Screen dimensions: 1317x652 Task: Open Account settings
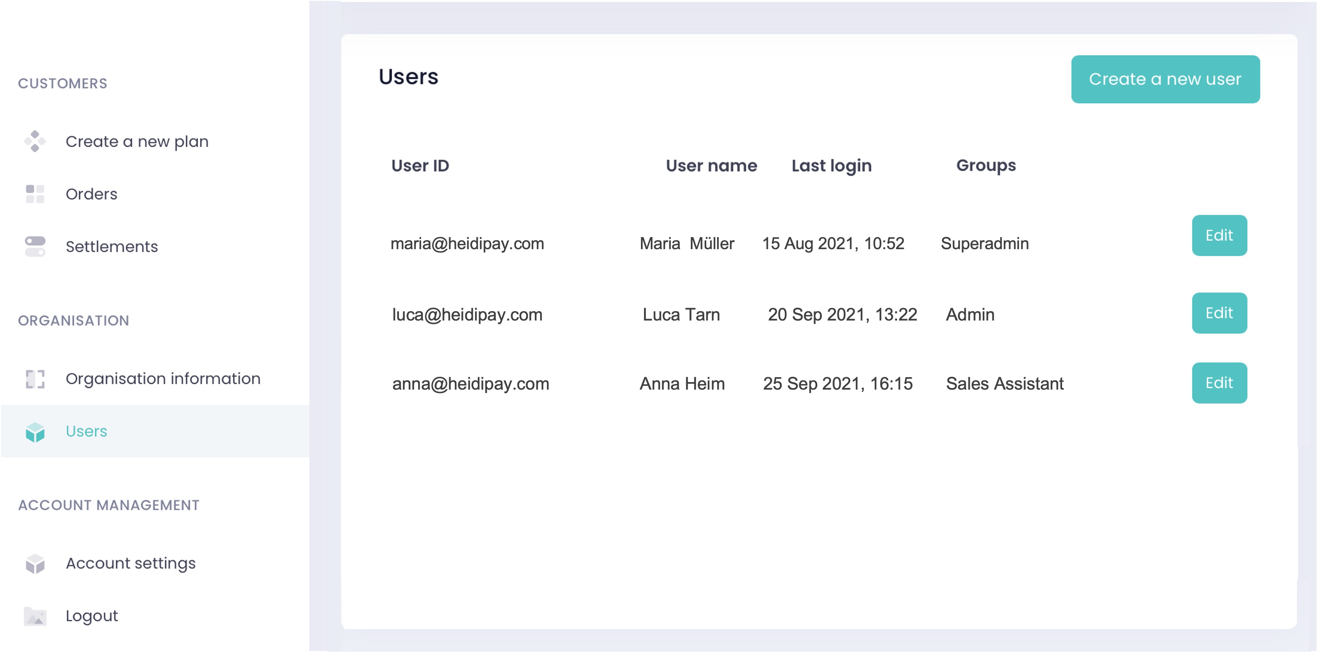point(130,564)
